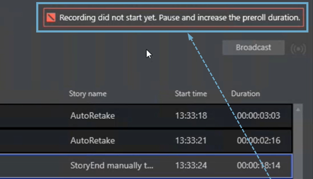Image resolution: width=313 pixels, height=179 pixels.
Task: Click the 13:33:21 start time cell
Action: (191, 140)
